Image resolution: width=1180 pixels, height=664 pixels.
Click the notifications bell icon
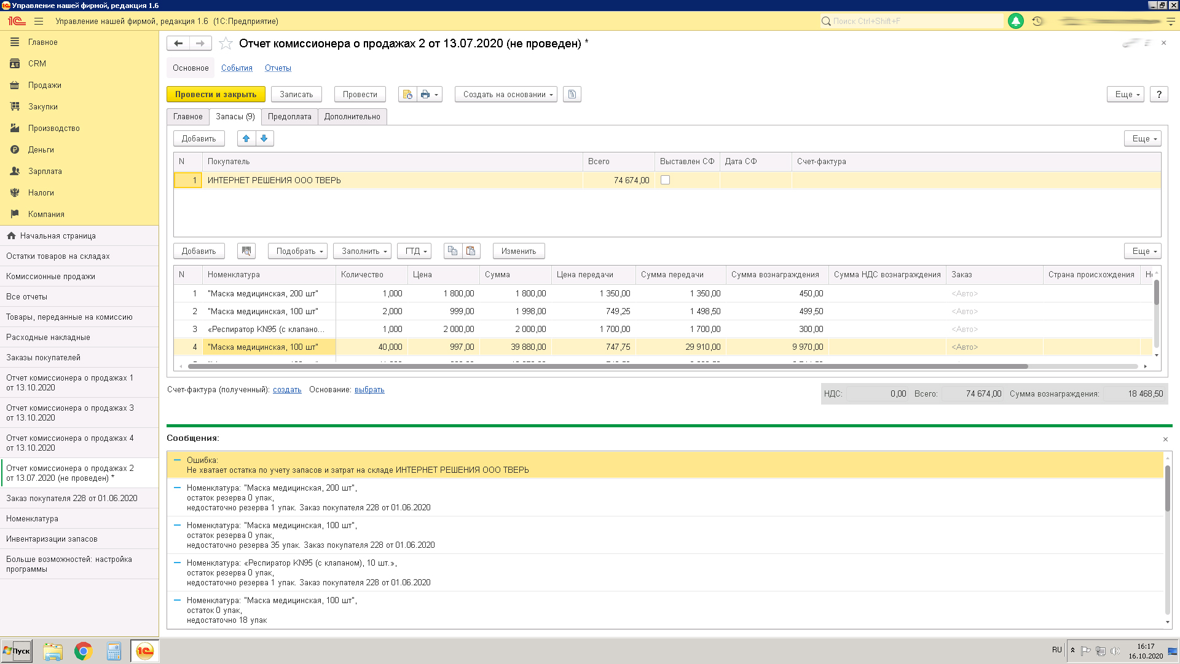click(x=1016, y=21)
